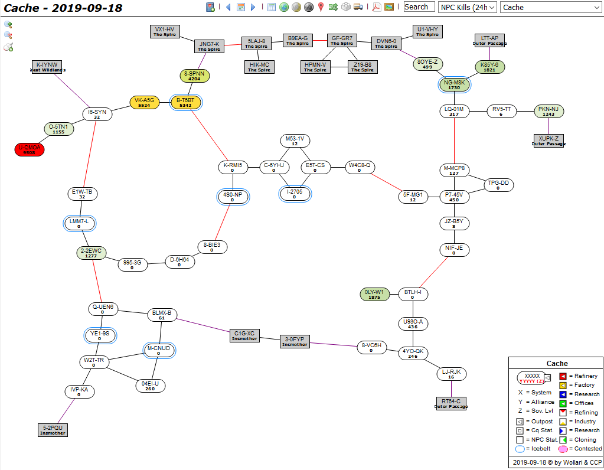Click the dark moon sphere icon

click(309, 7)
